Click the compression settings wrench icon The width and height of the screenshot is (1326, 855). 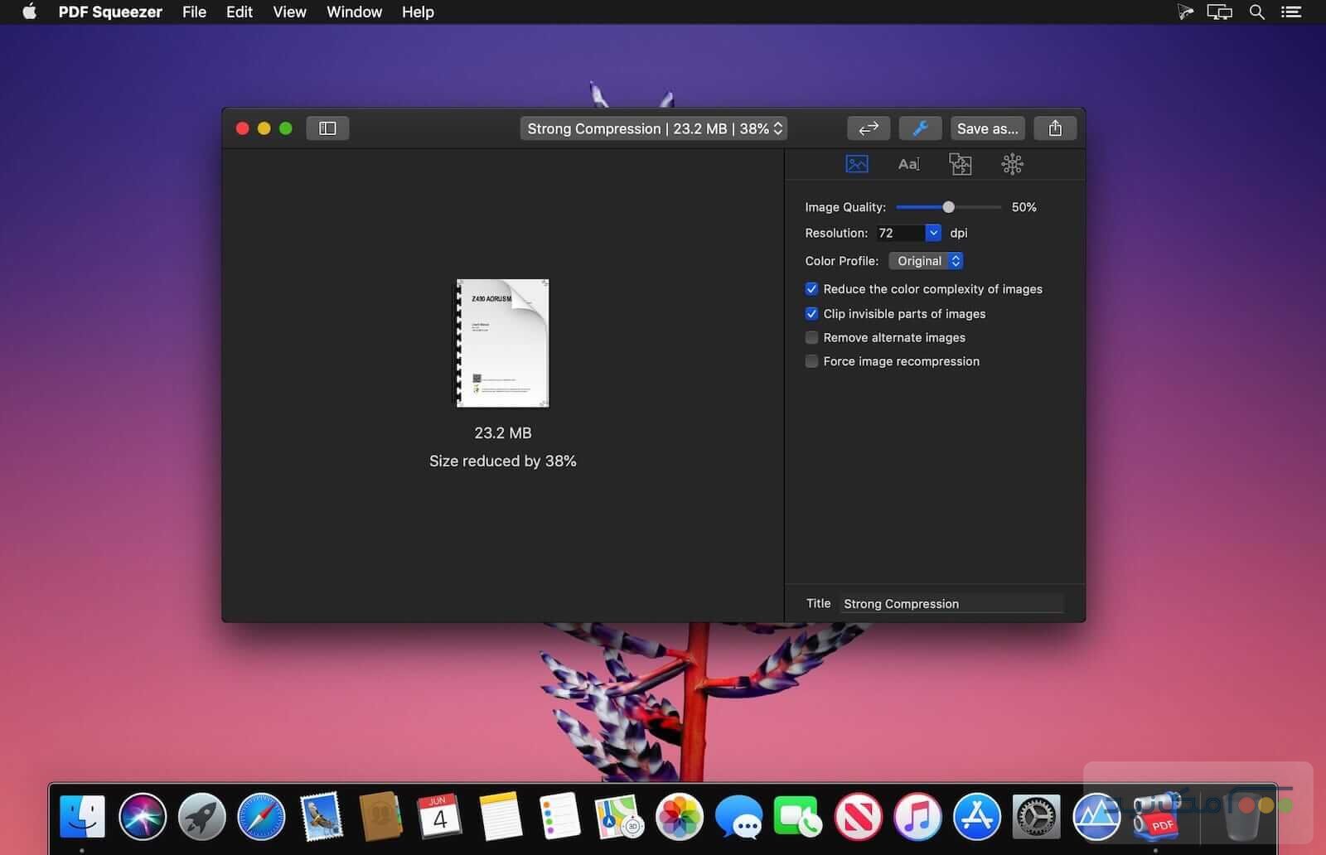coord(920,128)
